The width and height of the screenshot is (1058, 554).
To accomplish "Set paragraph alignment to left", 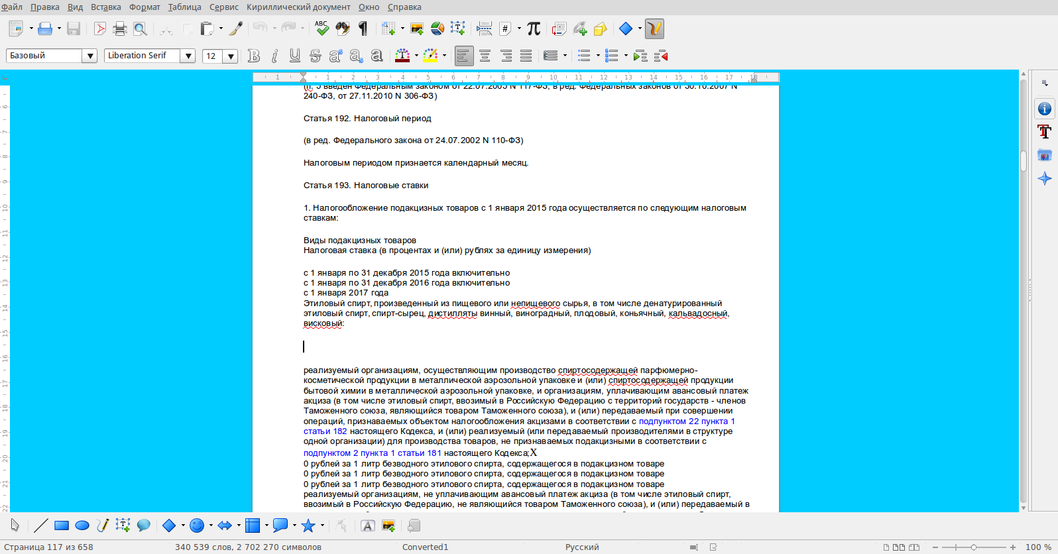I will [x=464, y=56].
